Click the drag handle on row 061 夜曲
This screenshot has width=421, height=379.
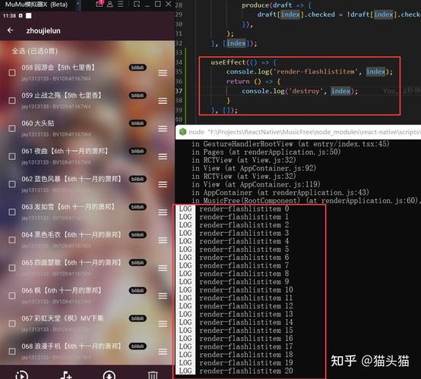163,156
